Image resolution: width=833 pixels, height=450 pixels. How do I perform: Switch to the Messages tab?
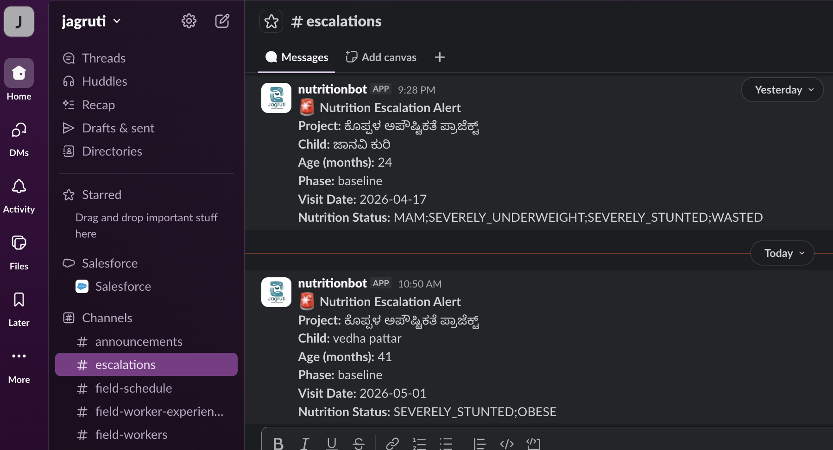pyautogui.click(x=297, y=57)
